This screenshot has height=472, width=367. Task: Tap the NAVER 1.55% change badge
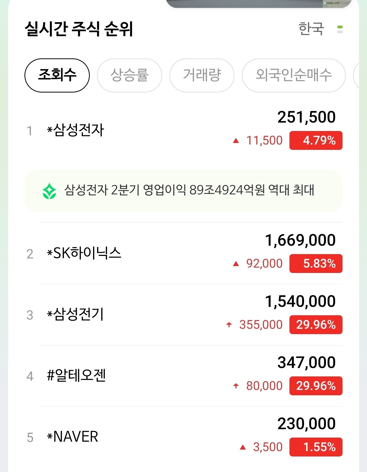[316, 447]
